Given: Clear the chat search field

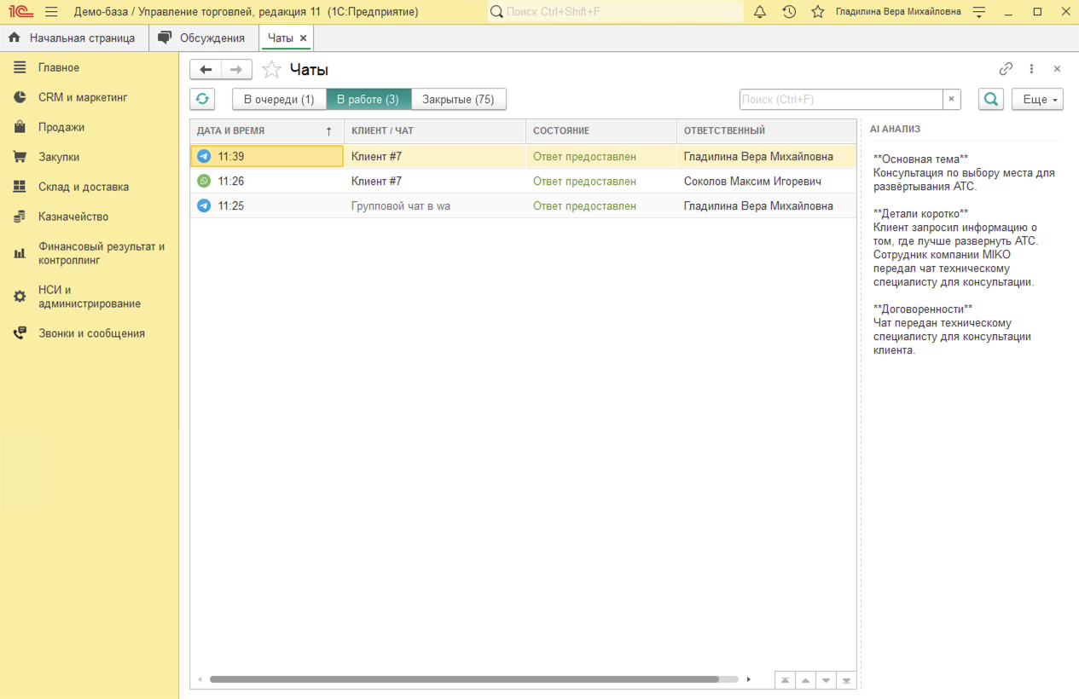Looking at the screenshot, I should pos(951,99).
